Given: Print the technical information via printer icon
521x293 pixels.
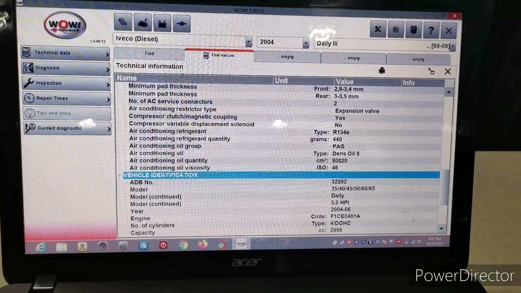Looking at the screenshot, I should 382,71.
